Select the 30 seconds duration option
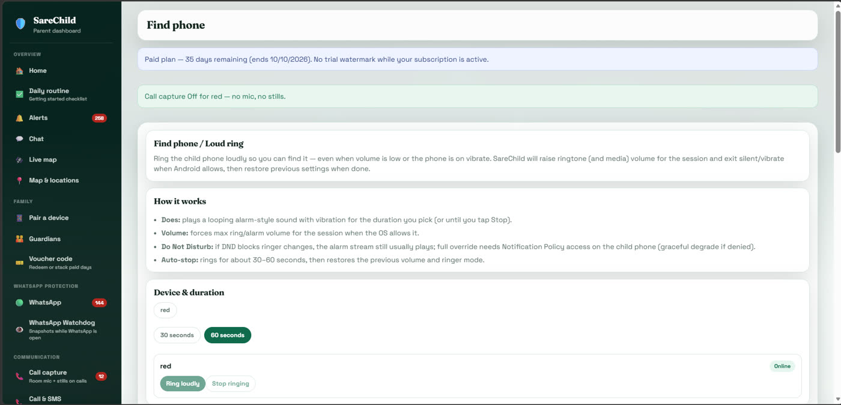Viewport: 841px width, 405px height. 177,335
